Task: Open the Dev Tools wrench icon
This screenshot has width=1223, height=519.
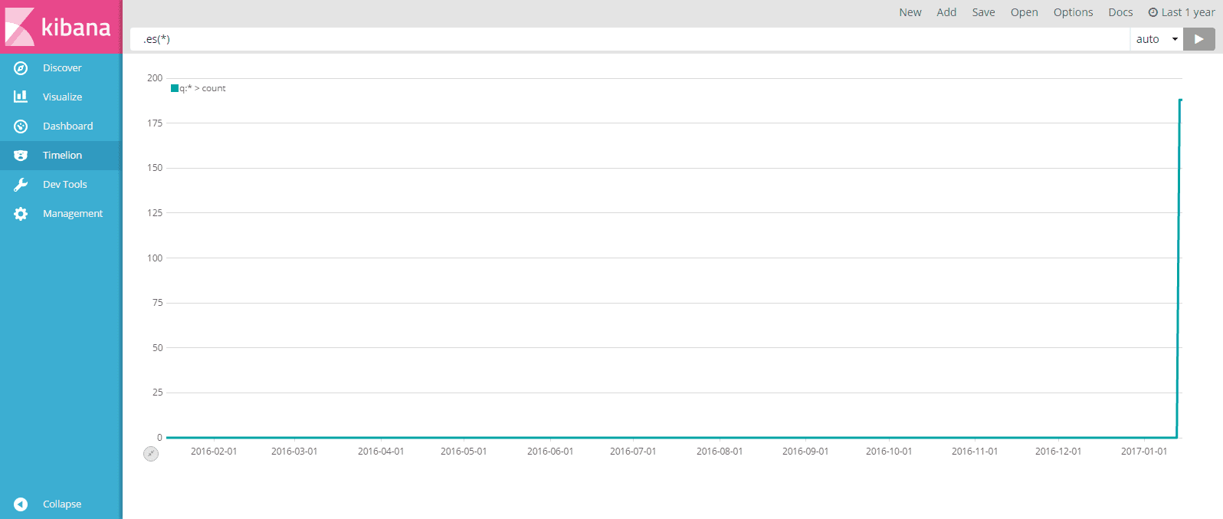Action: 21,185
